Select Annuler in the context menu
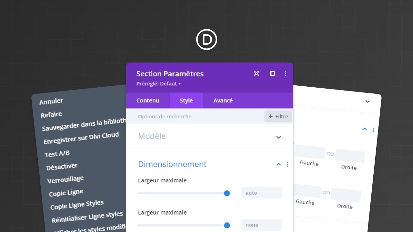This screenshot has width=413, height=232. [x=51, y=101]
